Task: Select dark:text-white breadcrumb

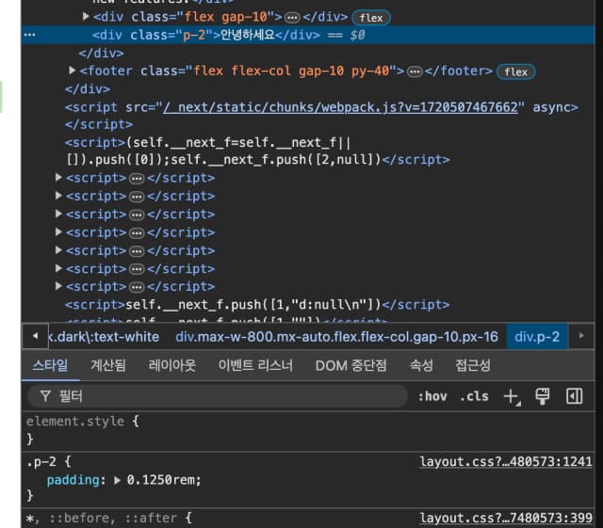Action: [x=104, y=337]
